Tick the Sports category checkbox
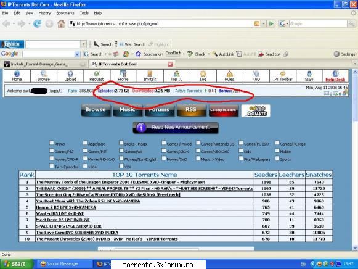This screenshot has width=358, height=269. tap(277, 159)
